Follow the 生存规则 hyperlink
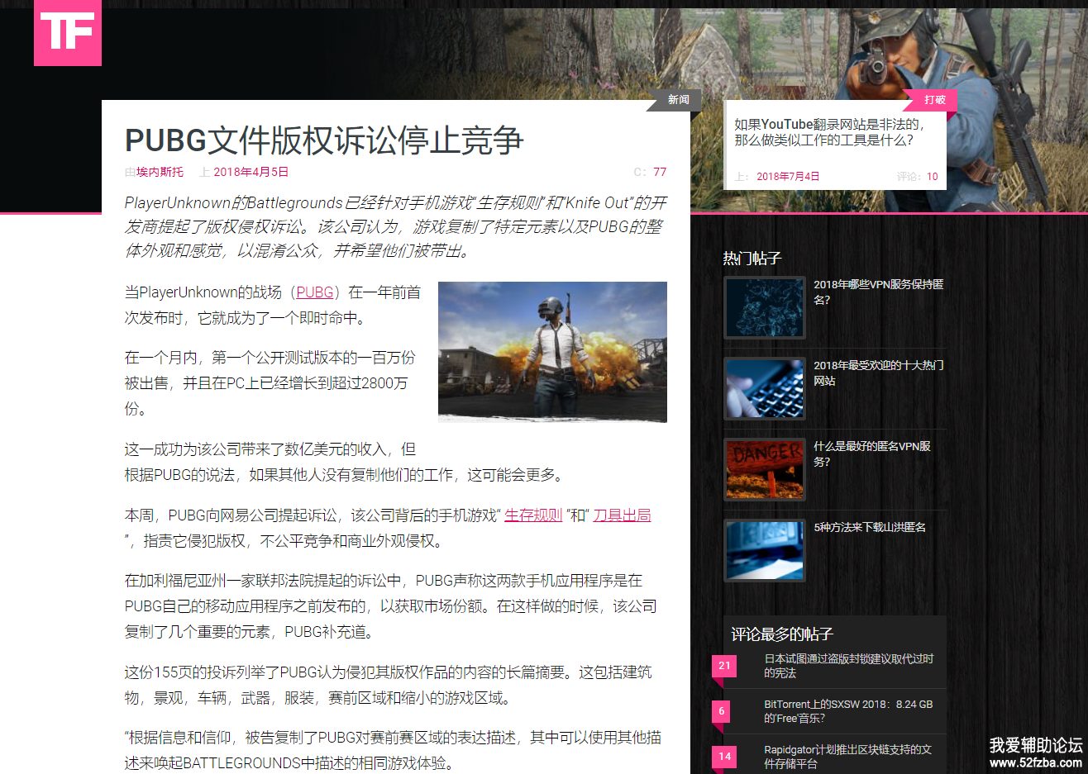Screen dimensions: 1088x774 click(533, 515)
